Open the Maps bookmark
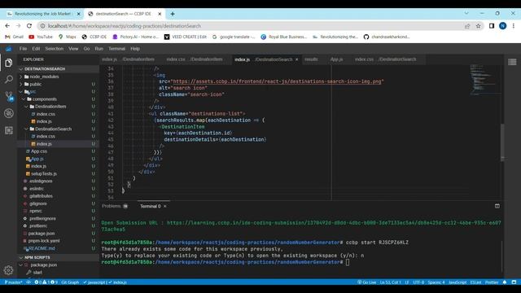Screen dimensions: 521x293 (x=67, y=37)
